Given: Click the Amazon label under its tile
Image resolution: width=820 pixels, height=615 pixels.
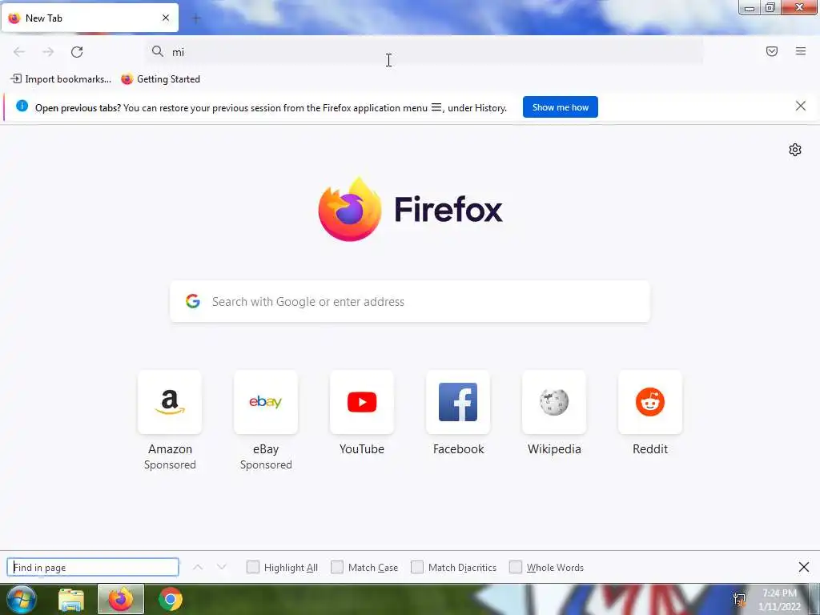Looking at the screenshot, I should point(170,449).
